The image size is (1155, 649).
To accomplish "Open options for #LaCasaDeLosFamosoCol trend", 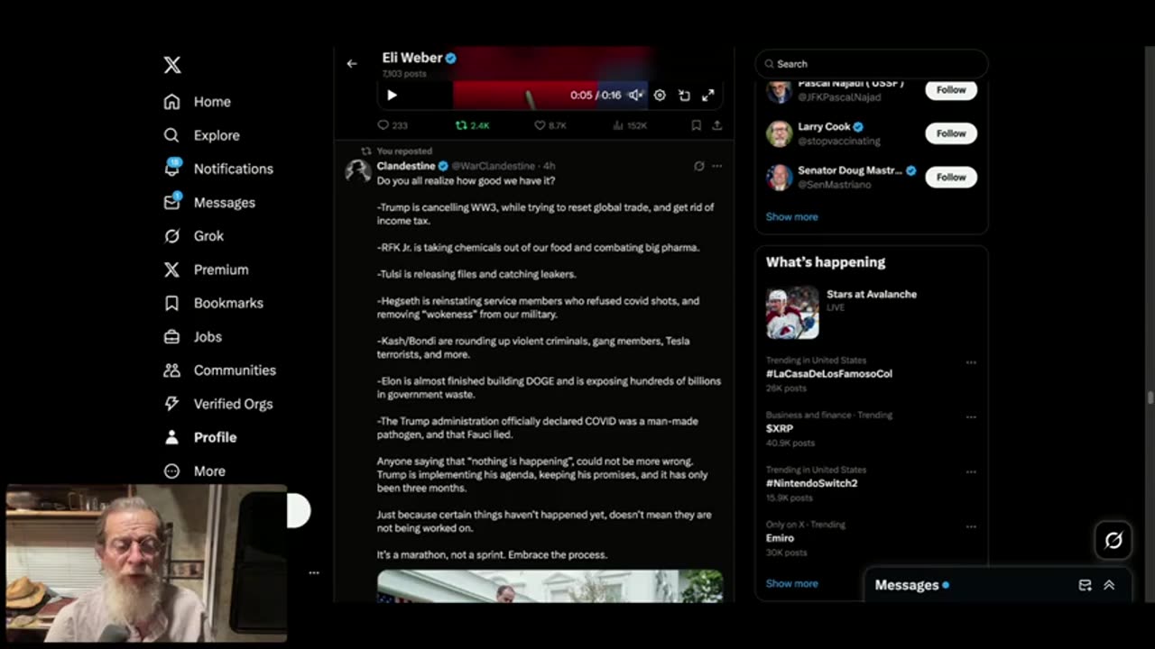I will tap(971, 362).
